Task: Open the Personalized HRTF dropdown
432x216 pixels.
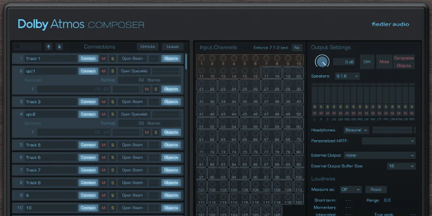Action: [388, 141]
